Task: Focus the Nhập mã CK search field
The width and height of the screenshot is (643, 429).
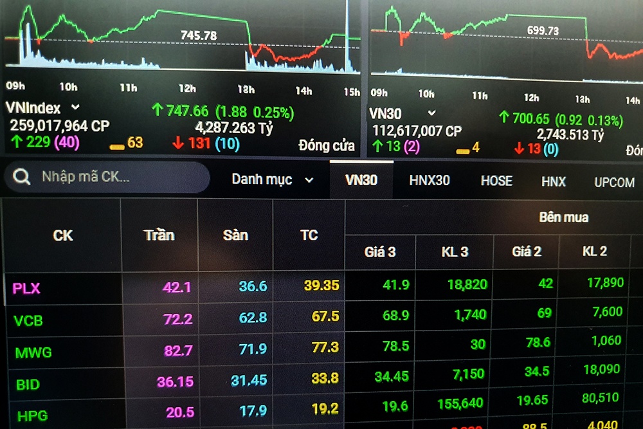Action: click(x=116, y=177)
